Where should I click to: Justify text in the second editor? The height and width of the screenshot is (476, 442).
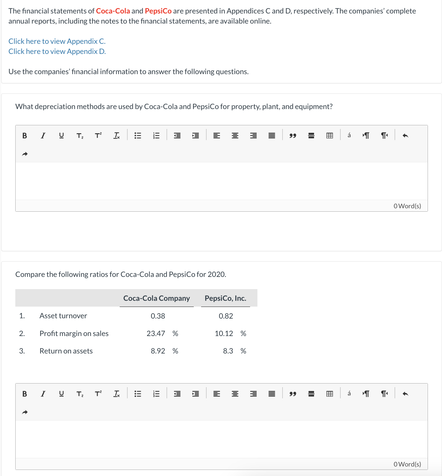click(x=271, y=394)
